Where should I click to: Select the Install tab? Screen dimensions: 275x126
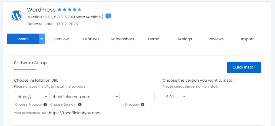23,39
